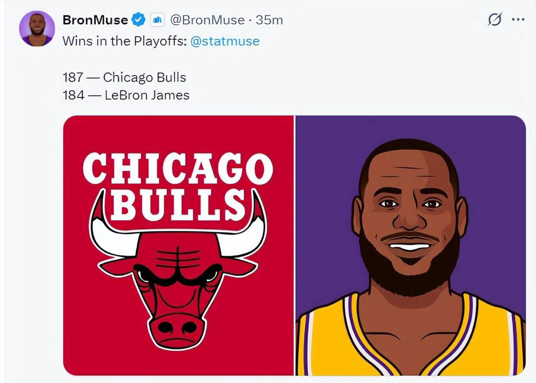The image size is (536, 383).
Task: Click the "187 — Chicago Bulls" line
Action: [124, 77]
